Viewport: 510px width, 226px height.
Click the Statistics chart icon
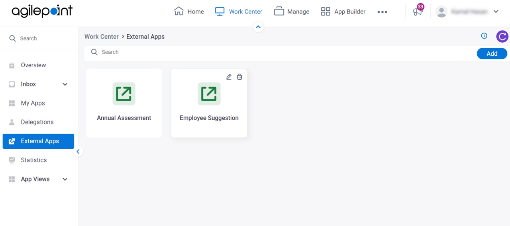click(12, 160)
